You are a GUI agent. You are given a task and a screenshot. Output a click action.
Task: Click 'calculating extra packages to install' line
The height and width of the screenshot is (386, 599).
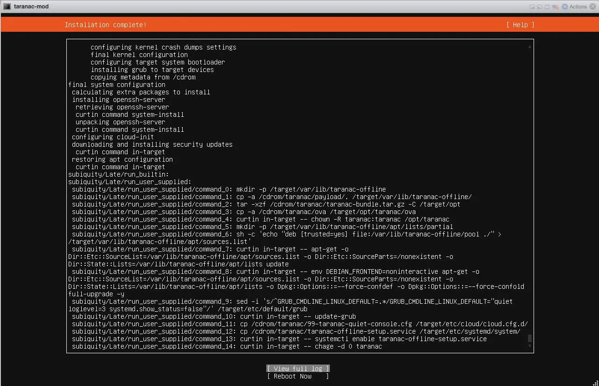pos(141,92)
